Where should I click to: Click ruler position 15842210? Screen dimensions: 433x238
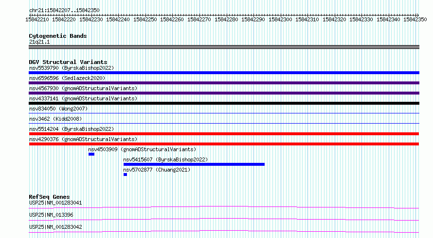(37, 19)
